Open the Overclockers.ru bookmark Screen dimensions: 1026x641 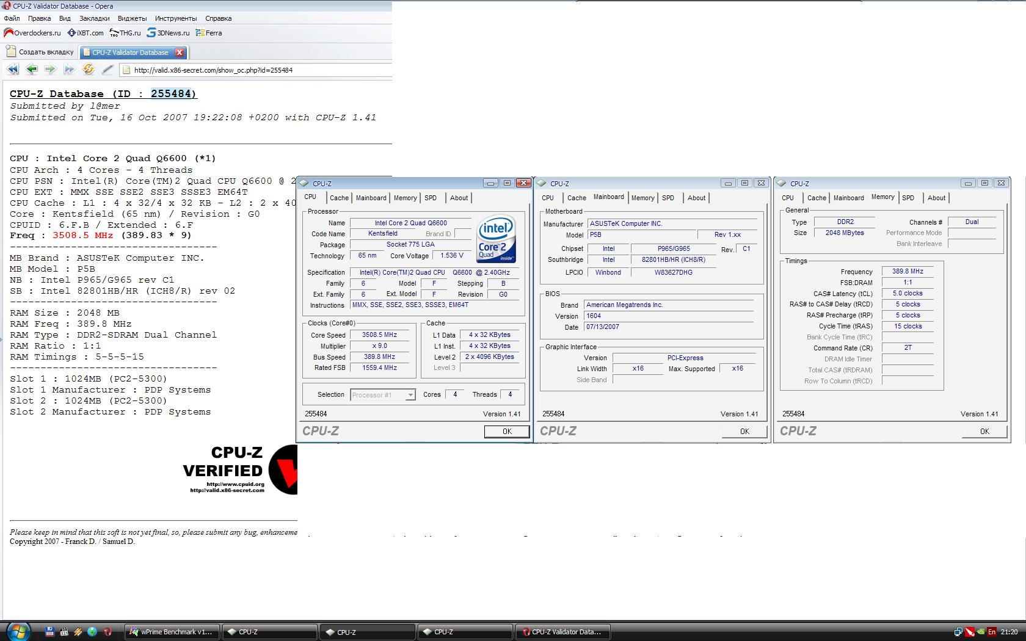32,33
